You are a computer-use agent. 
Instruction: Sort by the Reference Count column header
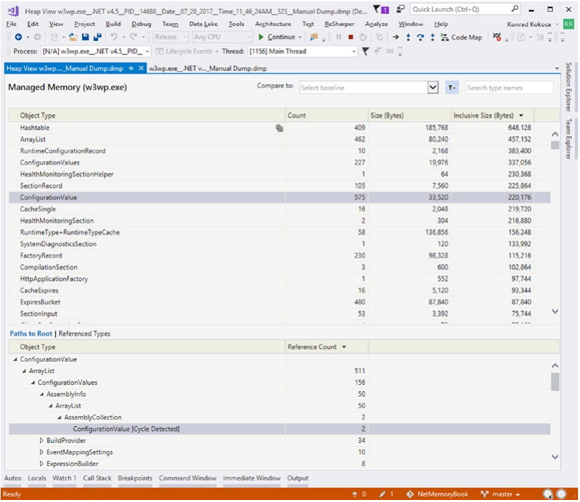pos(327,347)
